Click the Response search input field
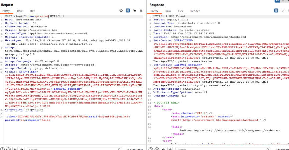 (197, 148)
